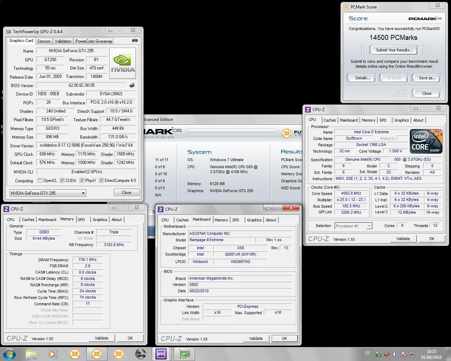Open Windows Media Player from the taskbar
The height and width of the screenshot is (361, 451).
(52, 354)
